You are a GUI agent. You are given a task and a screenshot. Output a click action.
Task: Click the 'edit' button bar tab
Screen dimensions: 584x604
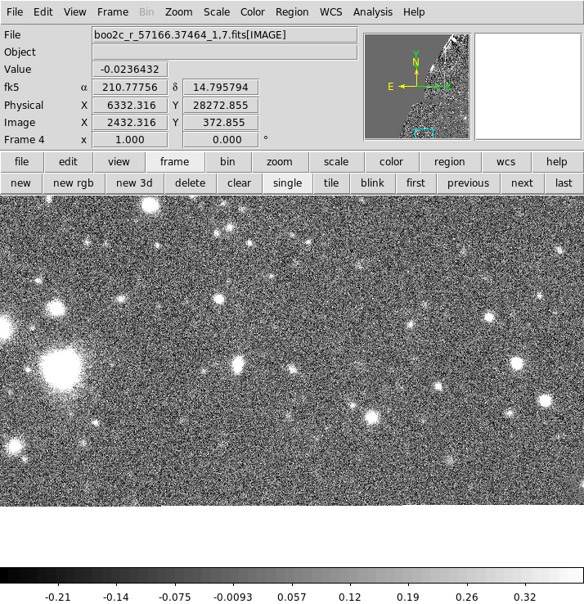[x=68, y=162]
